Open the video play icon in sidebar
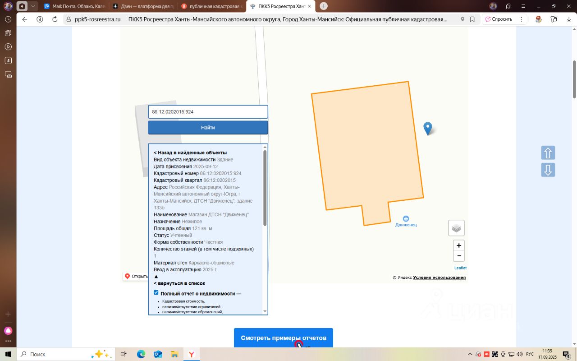This screenshot has height=361, width=577. (x=8, y=46)
